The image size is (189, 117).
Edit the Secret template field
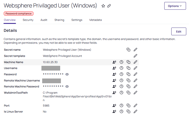click(135, 56)
